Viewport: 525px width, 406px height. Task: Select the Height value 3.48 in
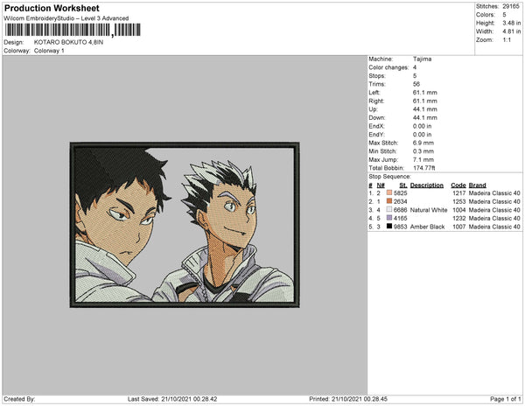(512, 23)
